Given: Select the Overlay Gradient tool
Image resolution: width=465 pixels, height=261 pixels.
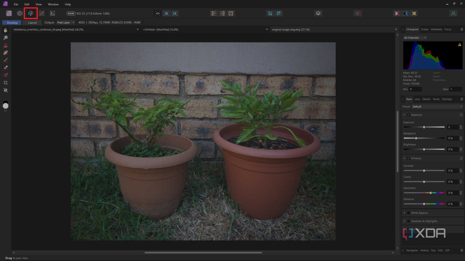Looking at the screenshot, I should 6,75.
